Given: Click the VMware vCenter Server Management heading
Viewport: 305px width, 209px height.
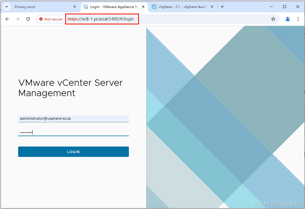Looking at the screenshot, I should pos(70,88).
